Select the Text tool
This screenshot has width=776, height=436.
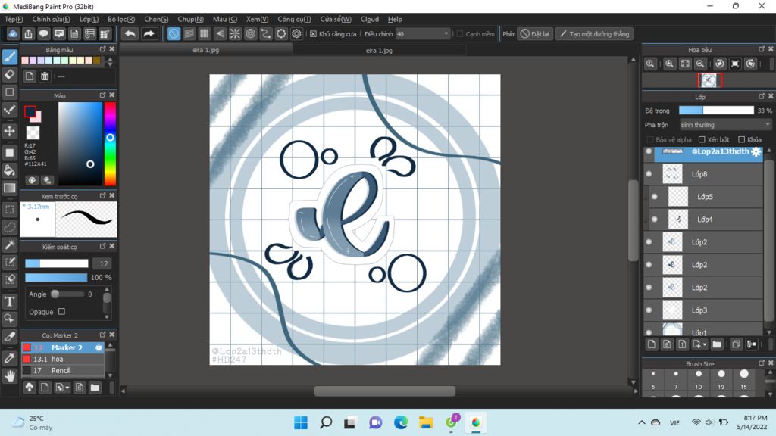(x=9, y=301)
